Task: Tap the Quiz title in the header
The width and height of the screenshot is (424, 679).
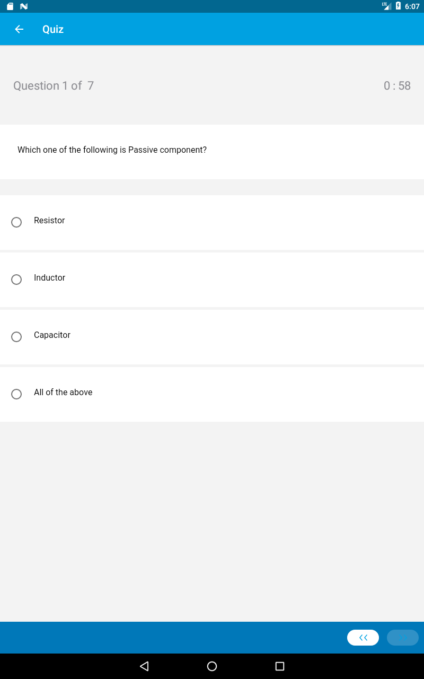Action: [53, 29]
